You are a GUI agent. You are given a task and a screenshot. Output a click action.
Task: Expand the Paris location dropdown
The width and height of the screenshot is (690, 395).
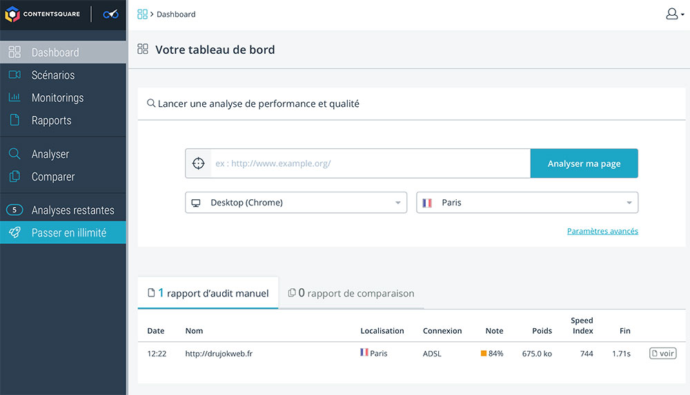click(x=527, y=203)
